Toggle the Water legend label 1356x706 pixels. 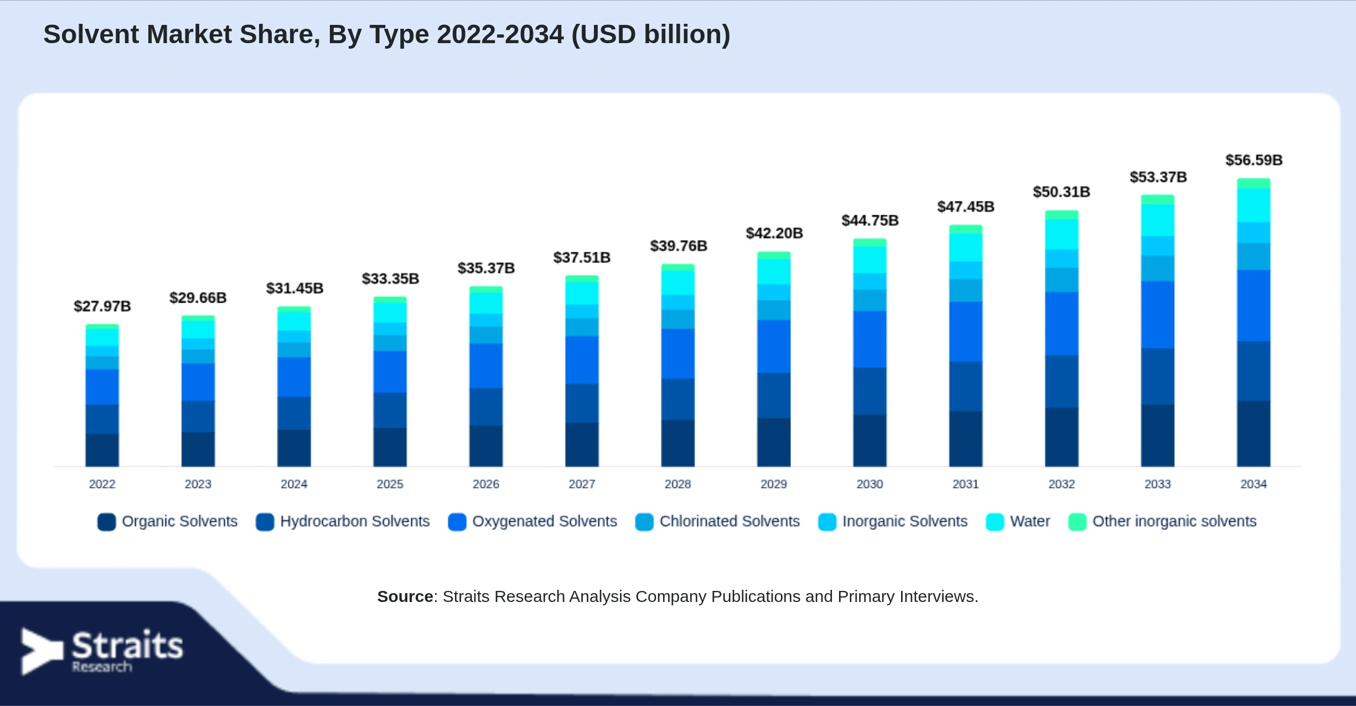(1030, 521)
